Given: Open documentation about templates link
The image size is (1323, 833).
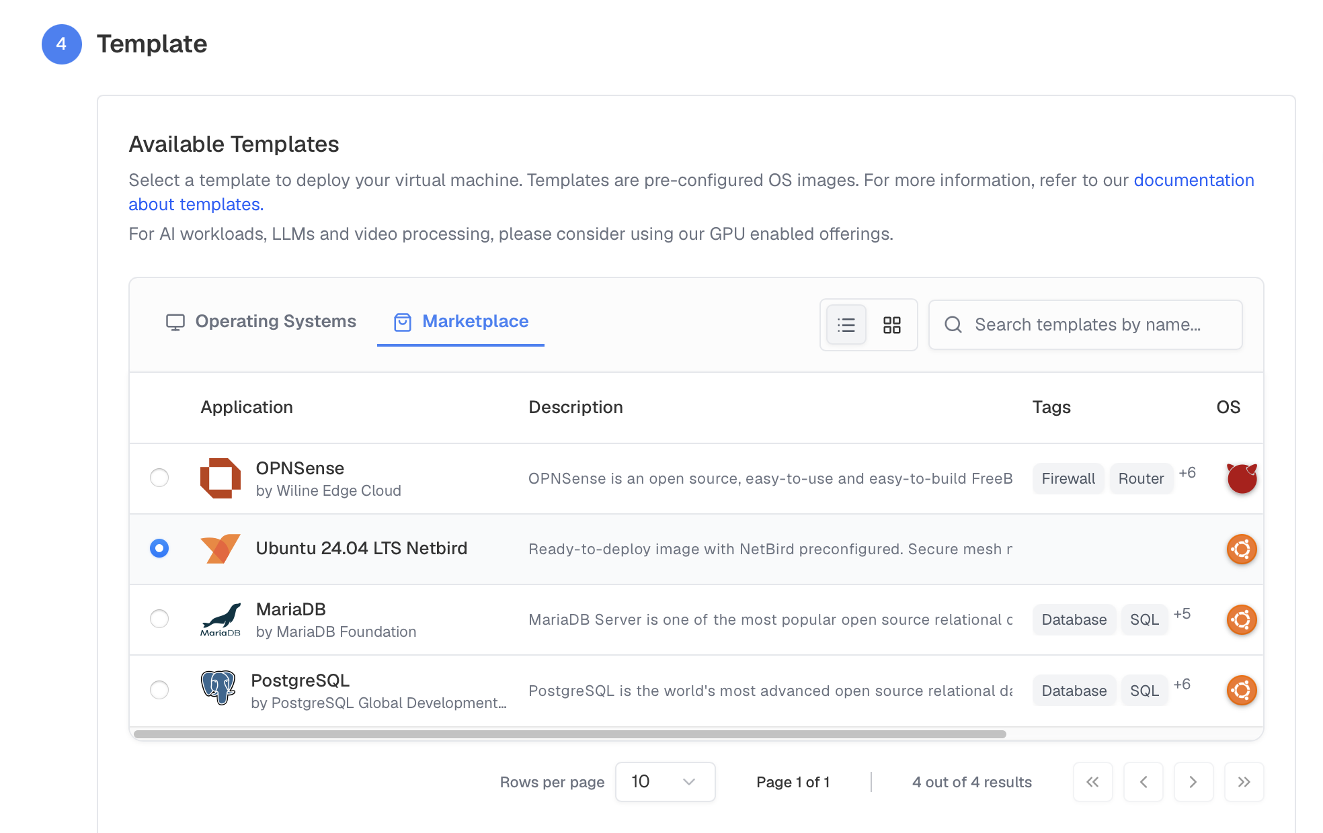Looking at the screenshot, I should click(1194, 180).
